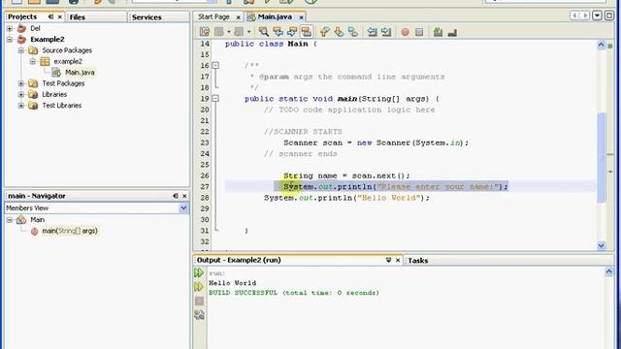Collapse Javadoc comment fold at line 16
621x349 pixels.
point(215,65)
